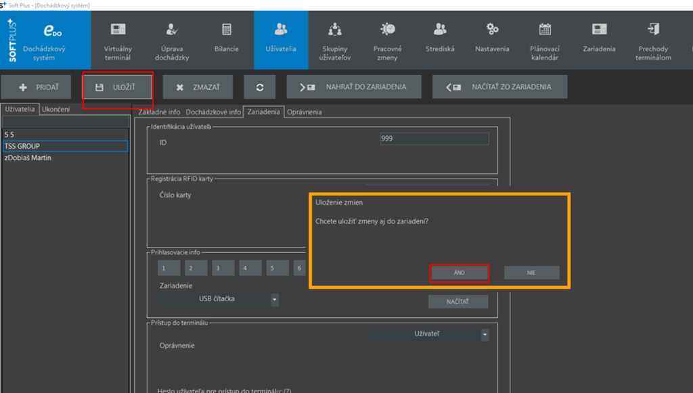Expand the USB čítačka device dropdown

274,299
